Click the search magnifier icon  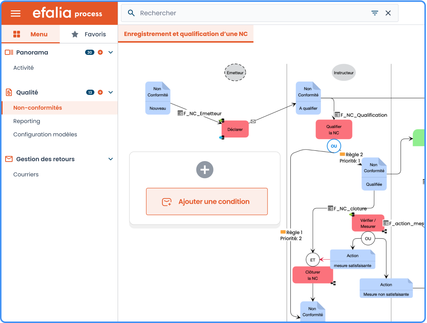pos(131,13)
